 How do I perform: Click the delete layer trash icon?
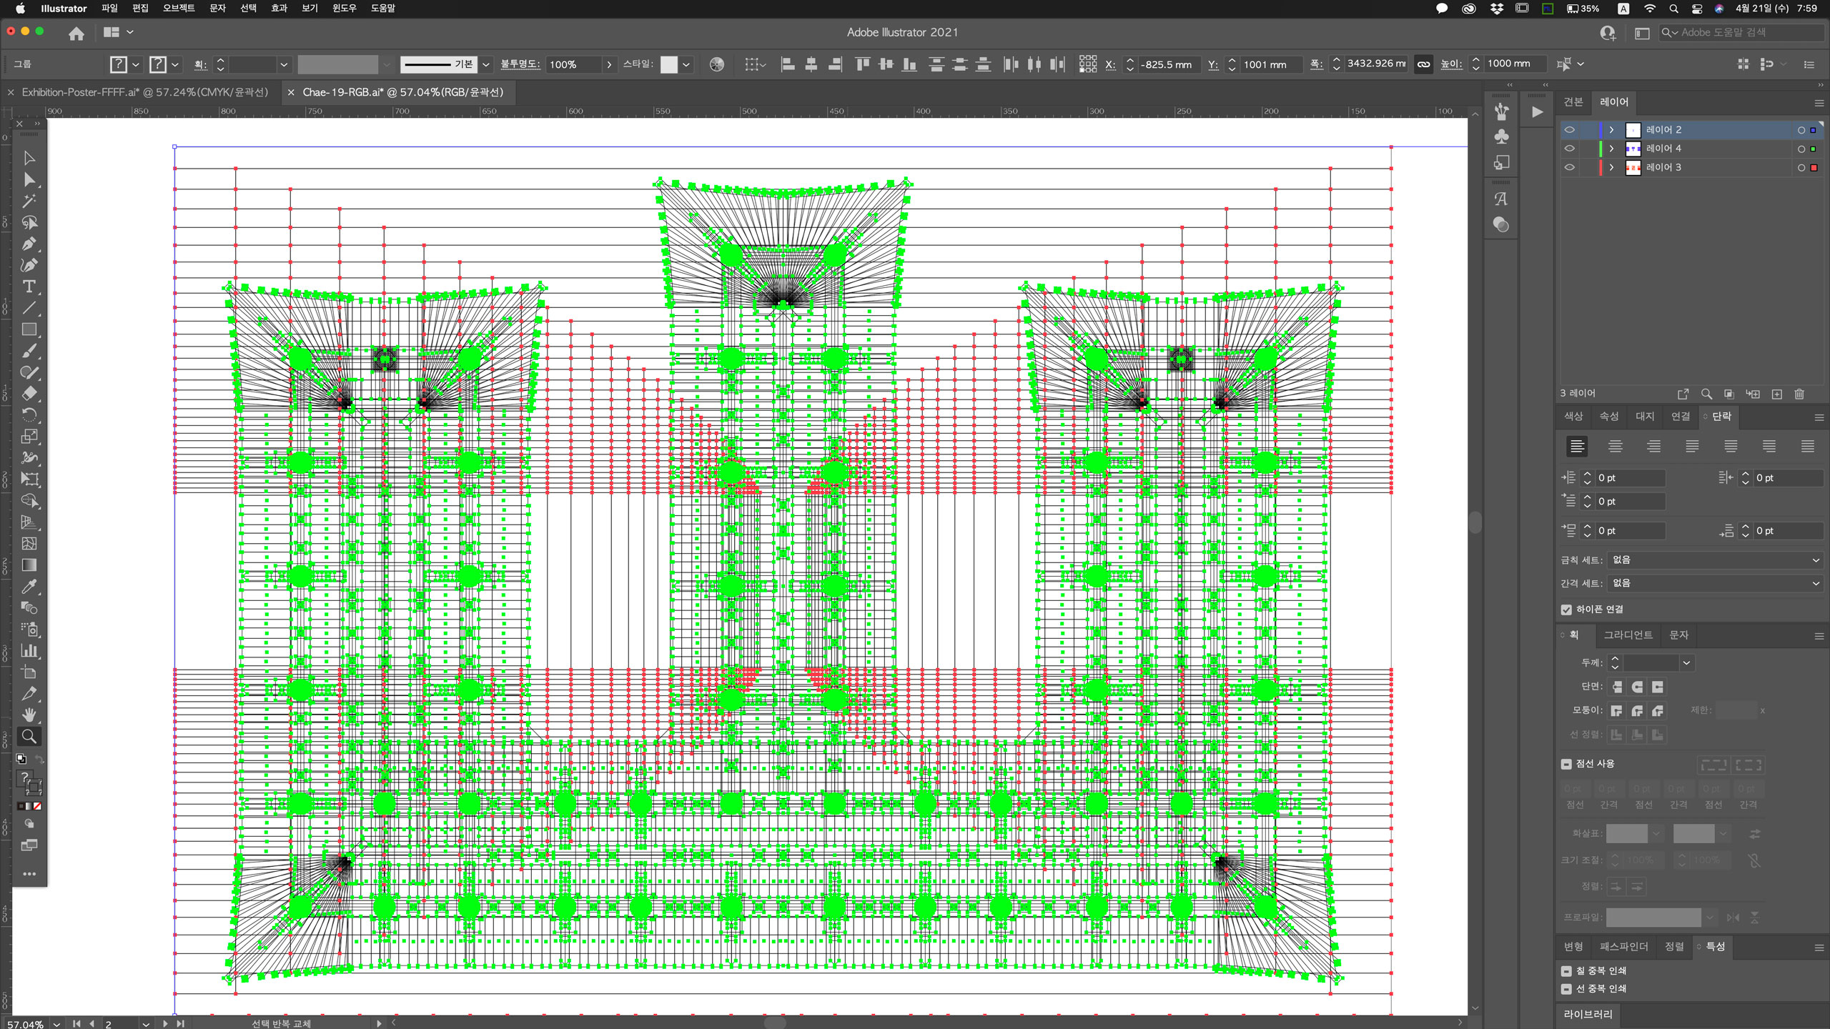[1799, 394]
